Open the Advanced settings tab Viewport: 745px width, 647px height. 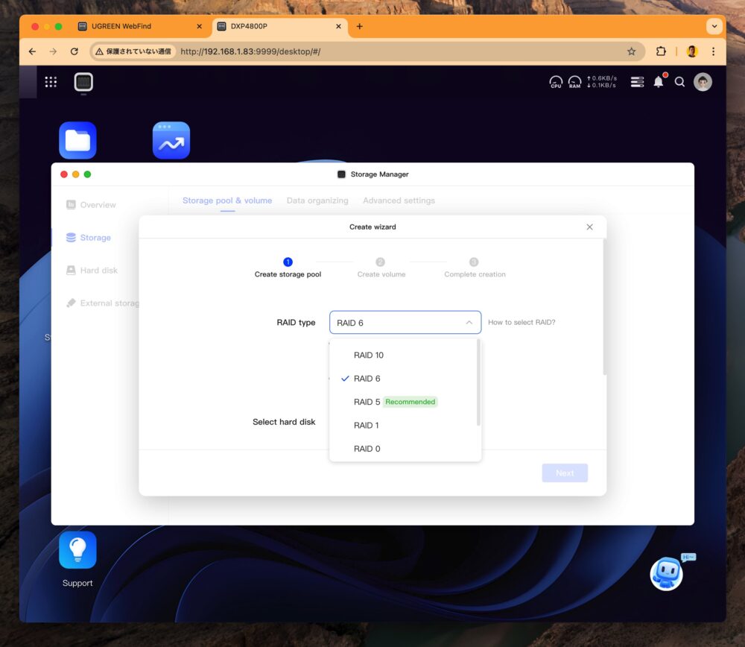pos(399,201)
